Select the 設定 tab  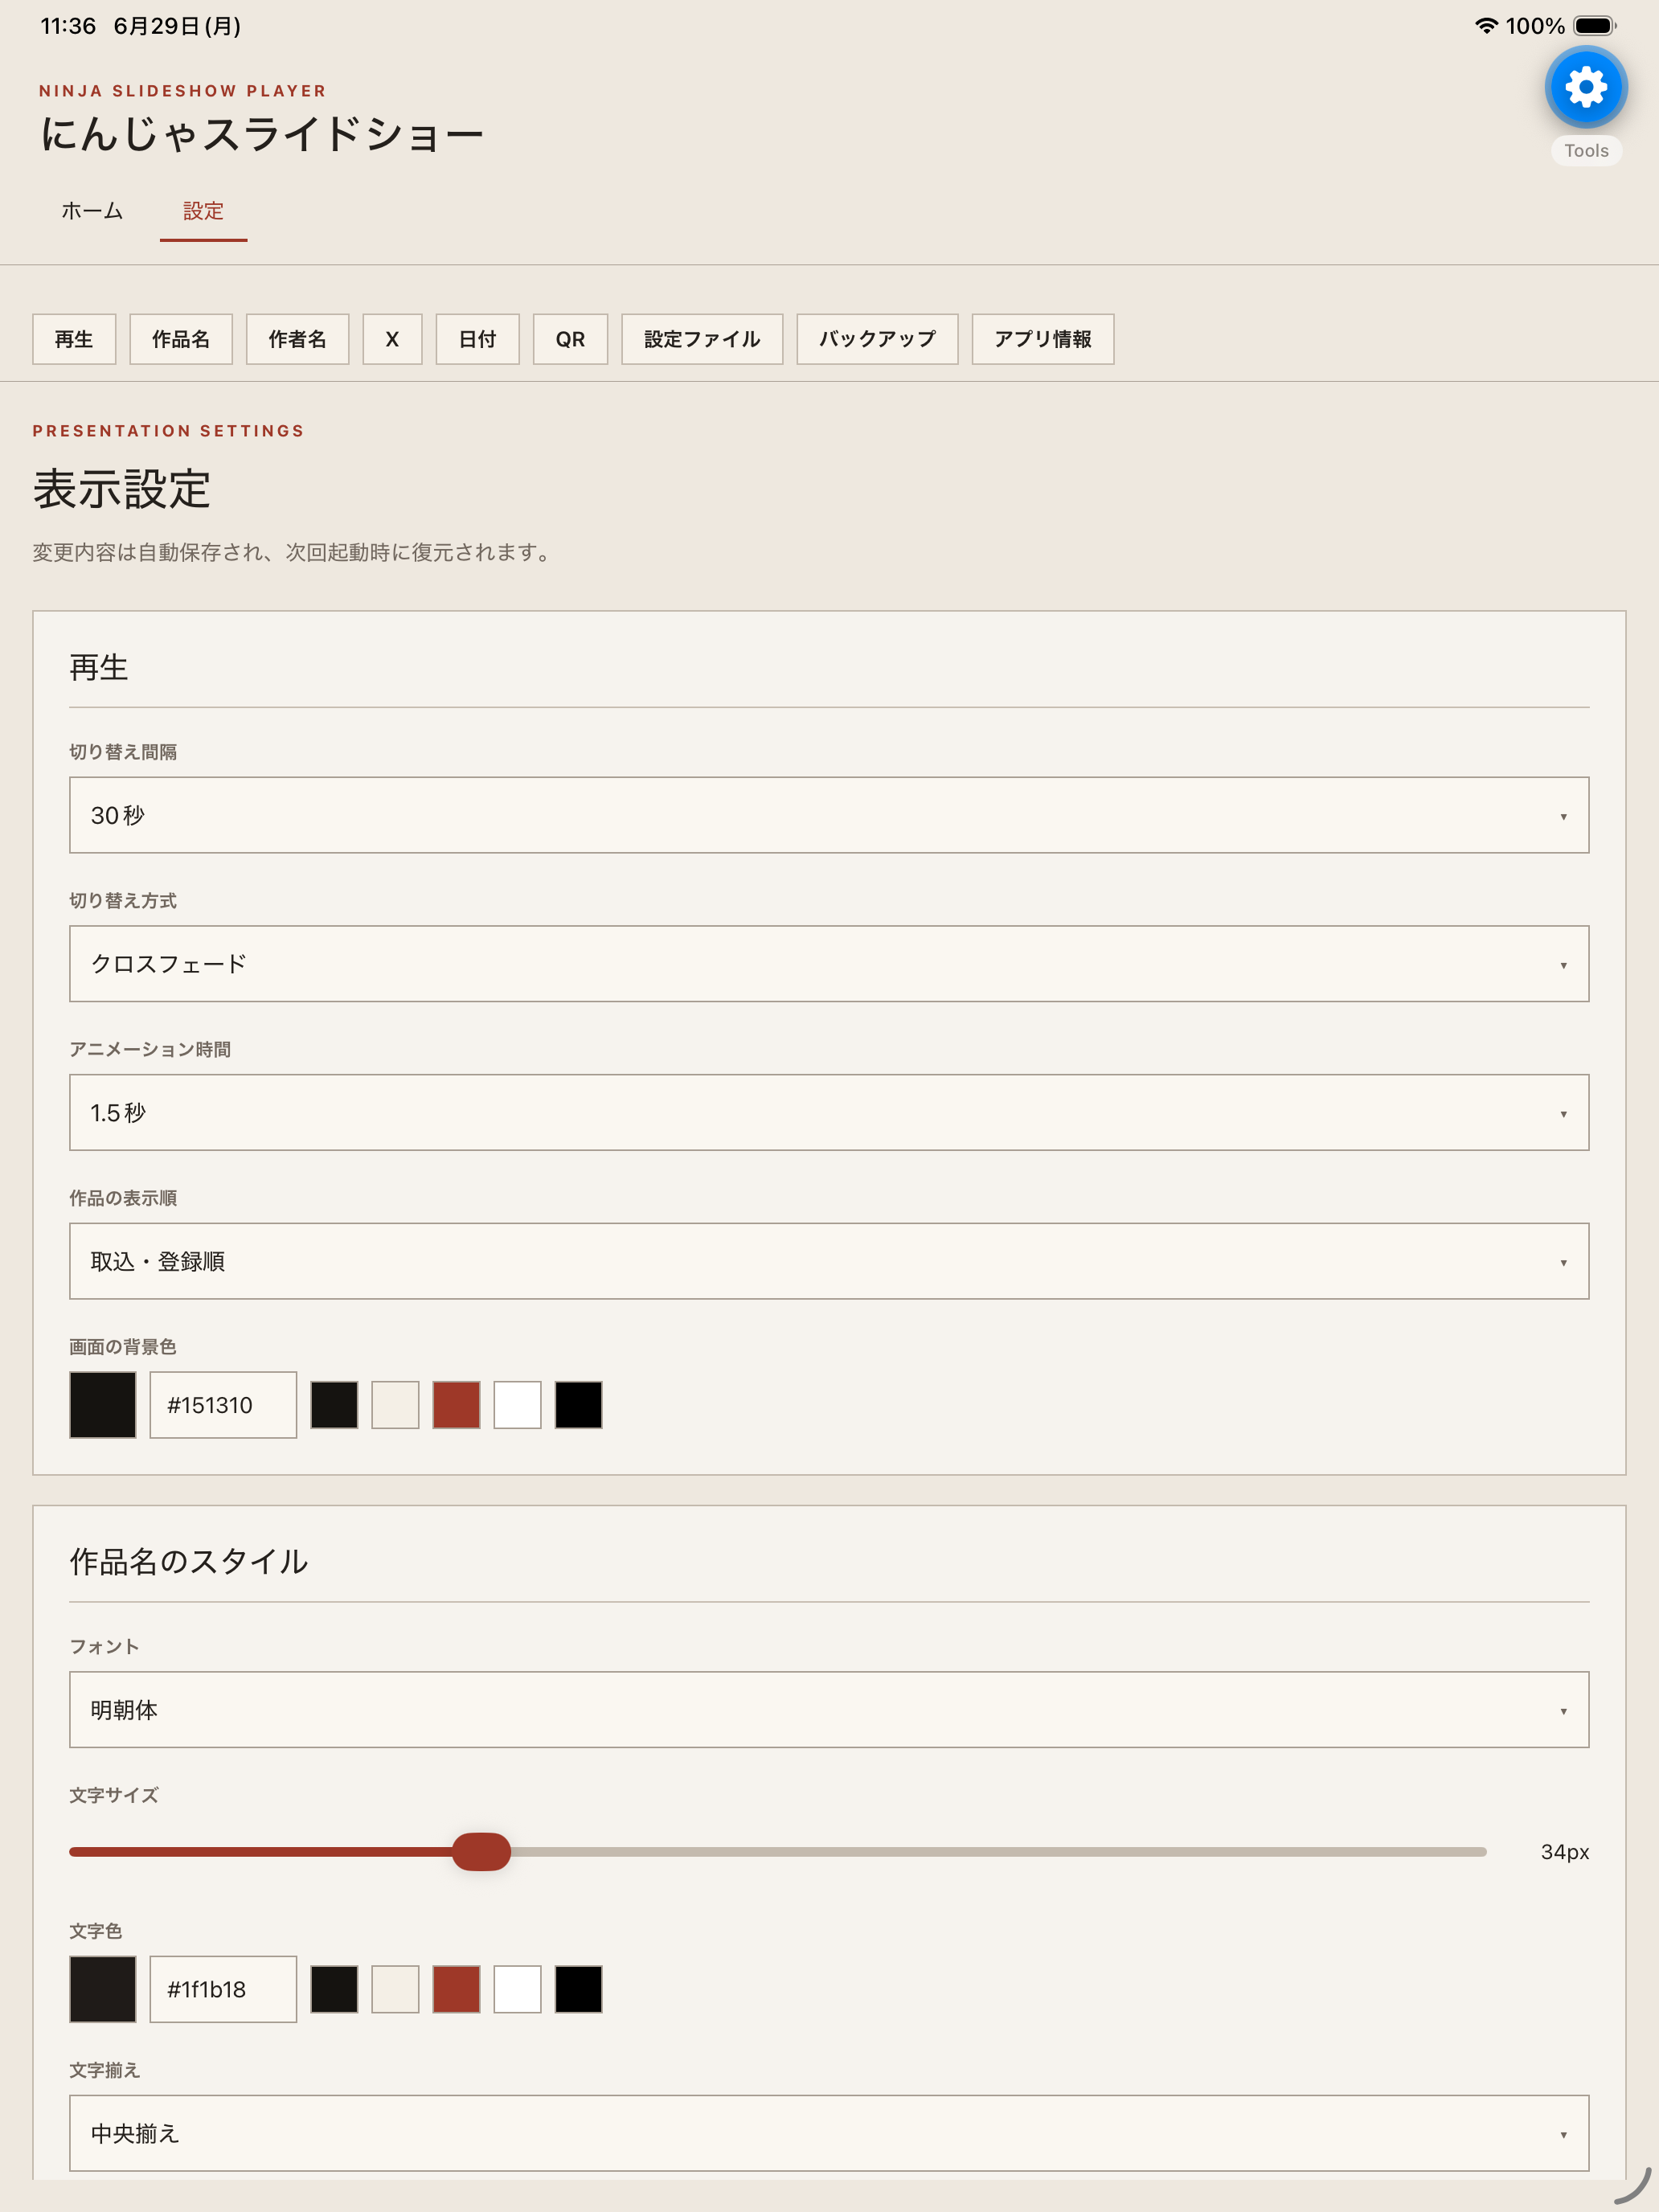tap(203, 211)
